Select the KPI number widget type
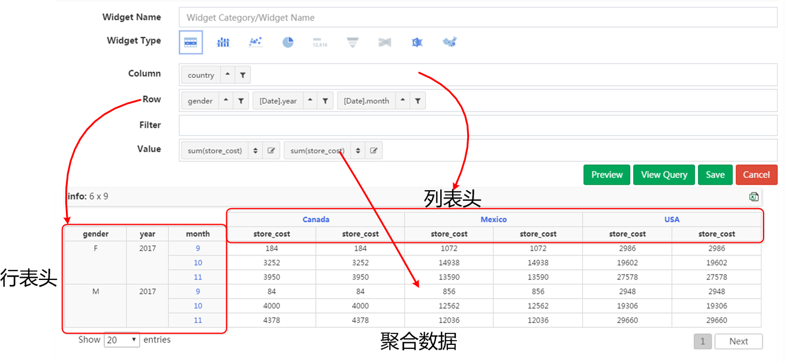Viewport: 785px width, 364px height. coord(320,42)
